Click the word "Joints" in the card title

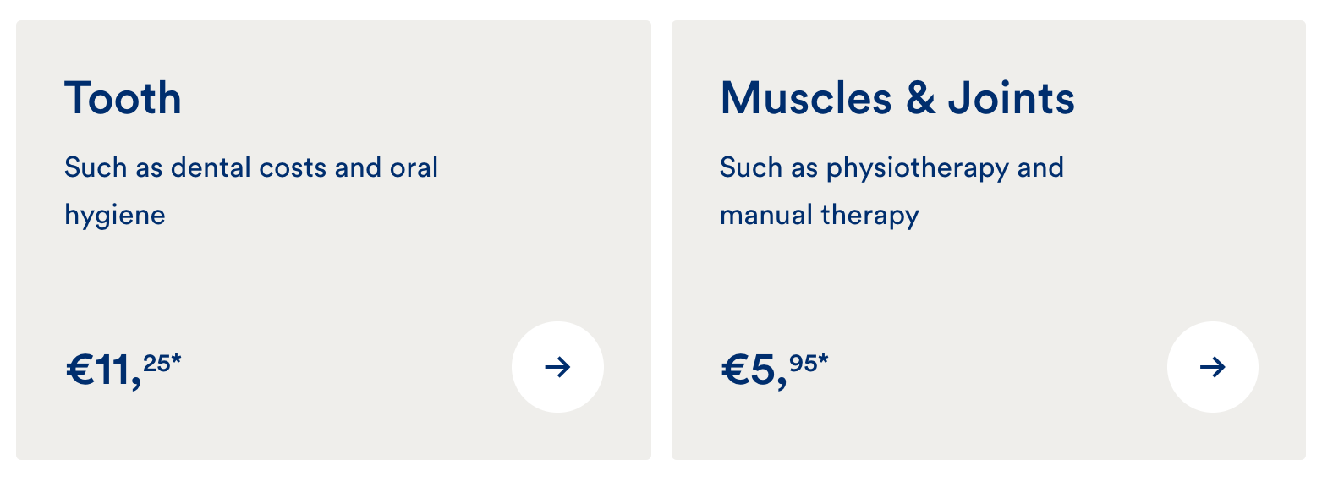pos(1011,98)
